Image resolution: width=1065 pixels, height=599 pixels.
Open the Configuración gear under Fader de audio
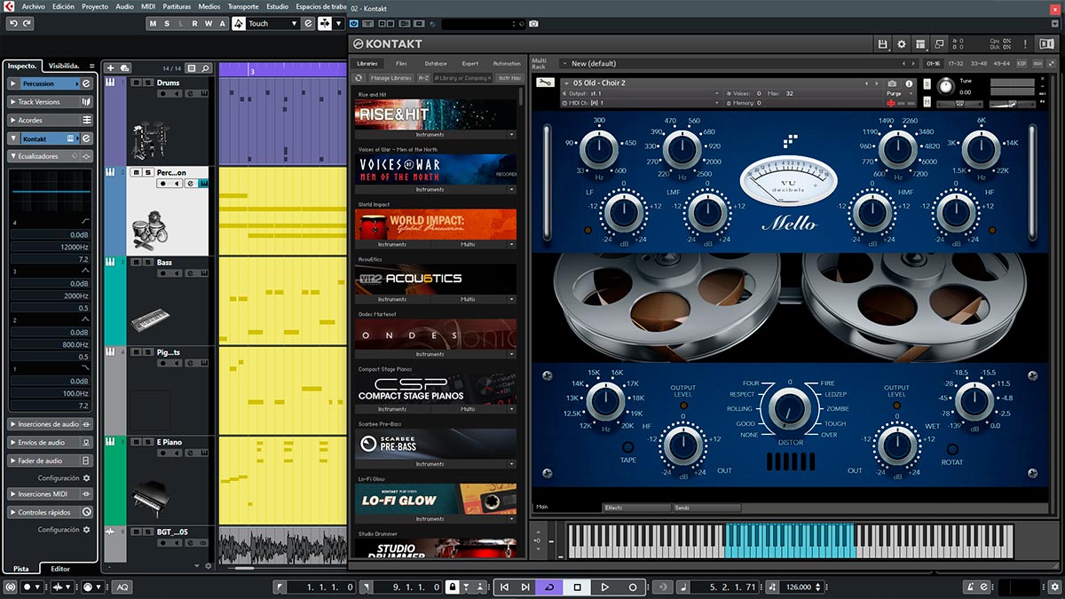click(86, 477)
